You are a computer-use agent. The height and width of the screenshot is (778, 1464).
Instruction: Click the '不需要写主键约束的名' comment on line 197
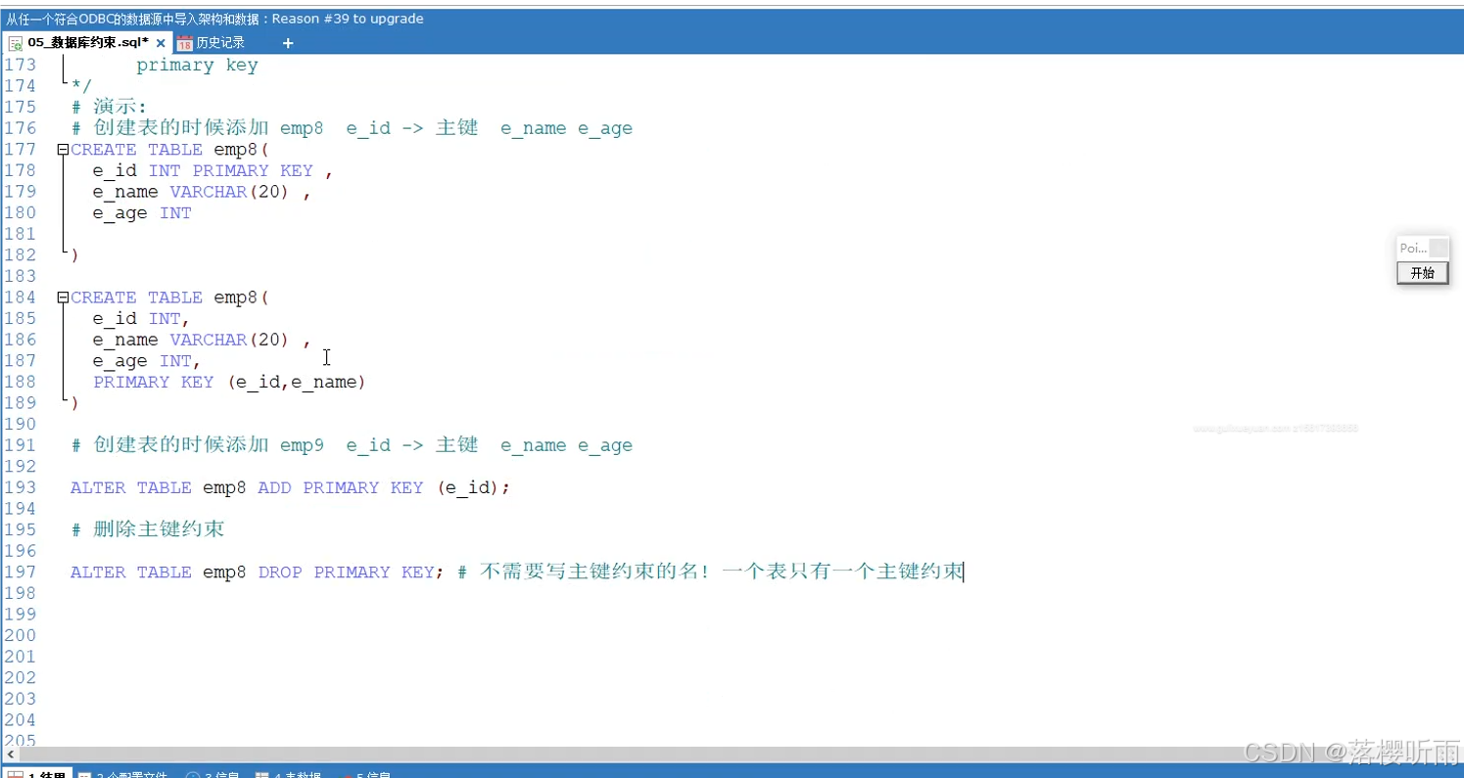click(589, 572)
